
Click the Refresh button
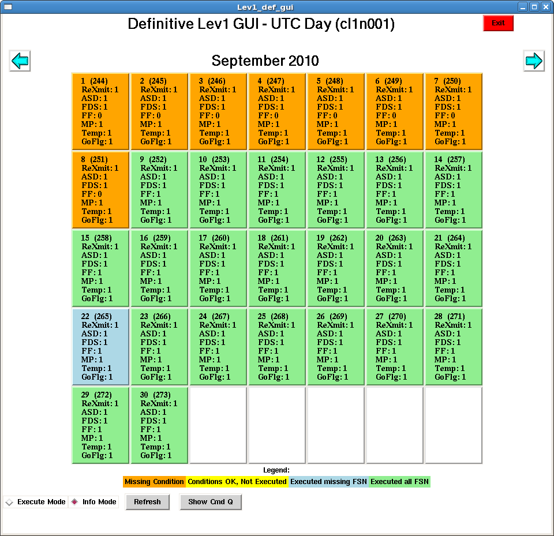pyautogui.click(x=148, y=502)
